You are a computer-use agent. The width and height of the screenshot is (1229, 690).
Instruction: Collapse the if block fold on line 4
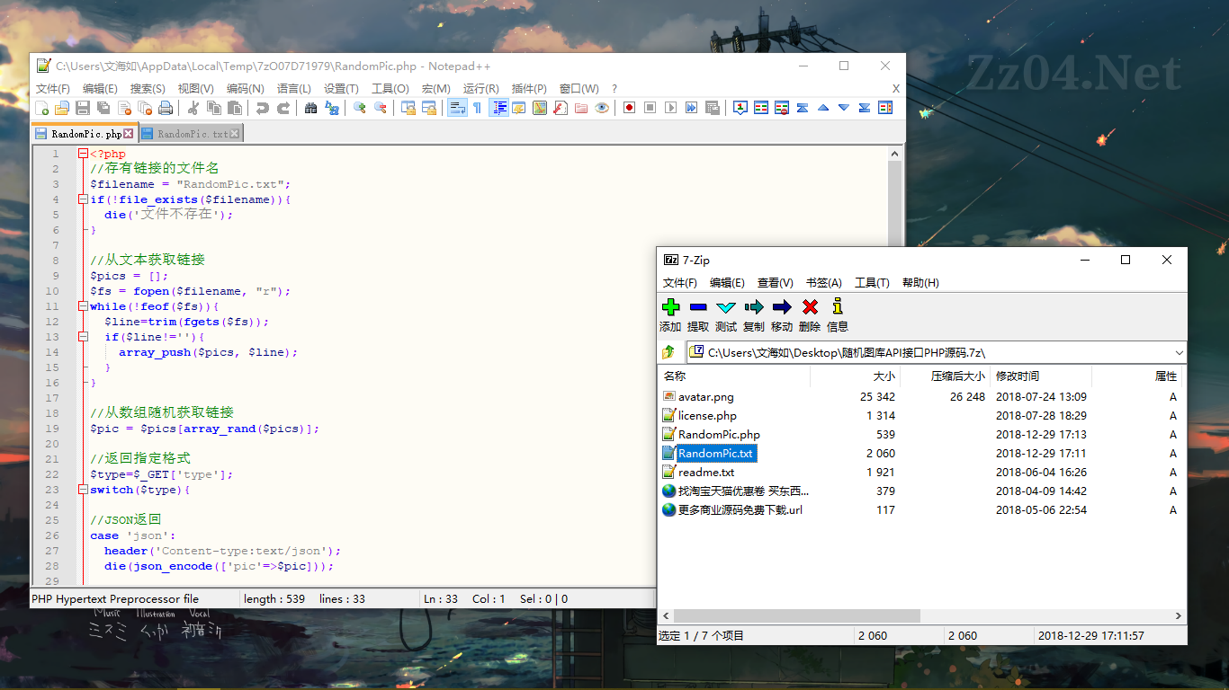(x=83, y=199)
